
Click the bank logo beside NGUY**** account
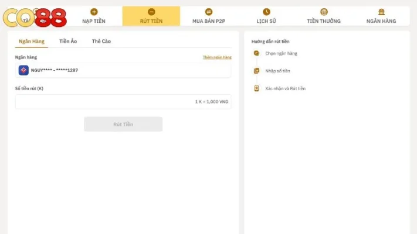(x=23, y=70)
